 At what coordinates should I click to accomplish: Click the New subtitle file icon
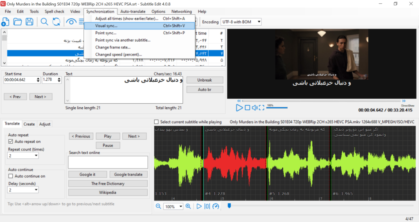coord(5,22)
